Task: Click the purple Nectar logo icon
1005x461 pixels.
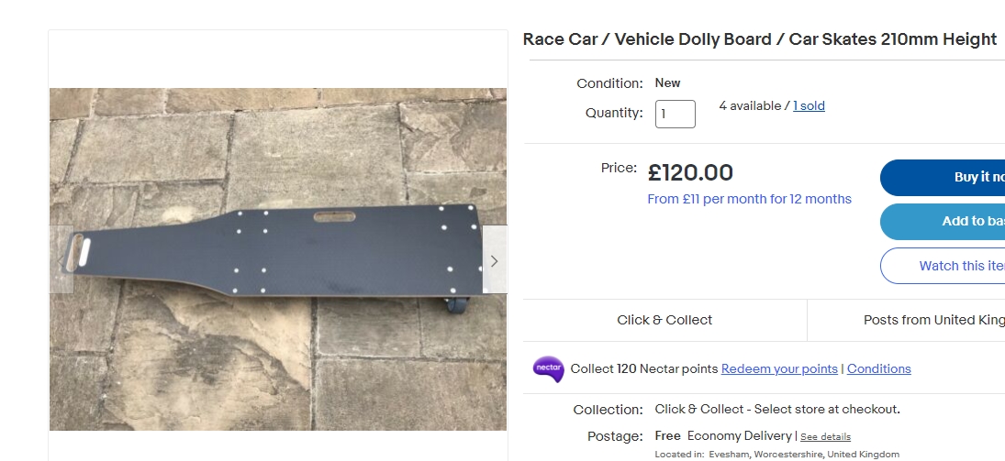Action: [548, 368]
